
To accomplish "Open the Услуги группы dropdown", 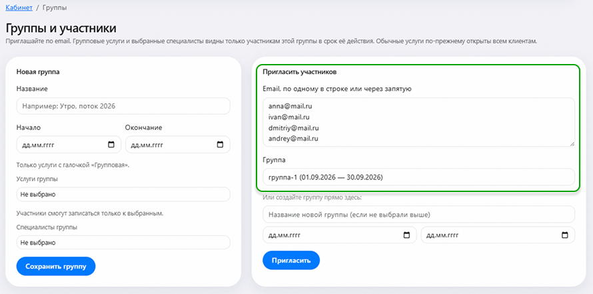I will tap(123, 194).
